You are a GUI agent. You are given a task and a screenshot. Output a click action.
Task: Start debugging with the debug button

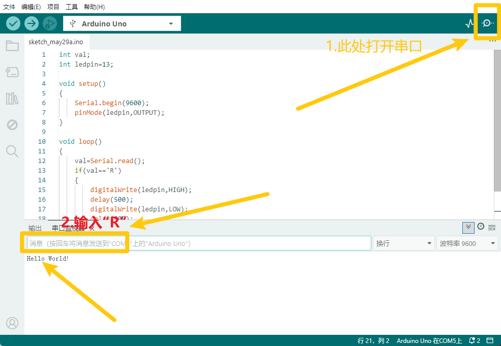50,23
